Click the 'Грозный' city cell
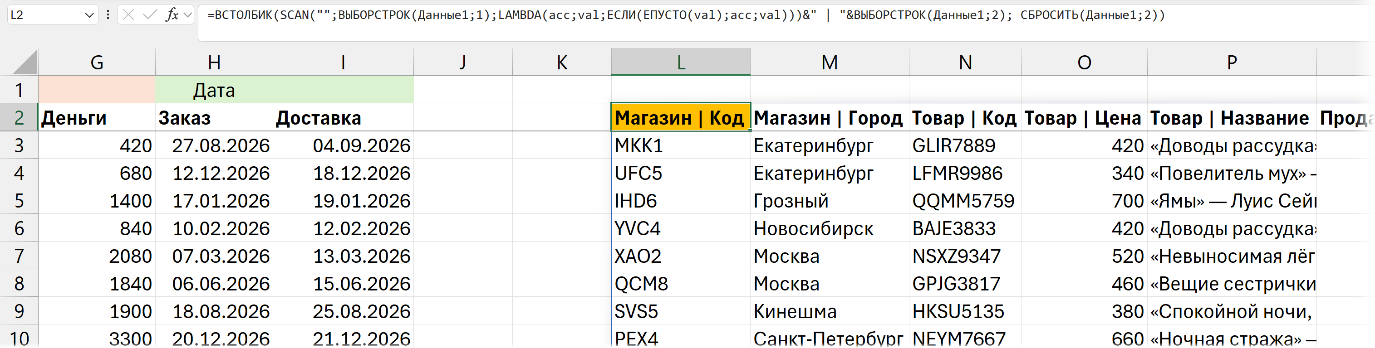This screenshot has width=1375, height=348. pyautogui.click(x=830, y=200)
